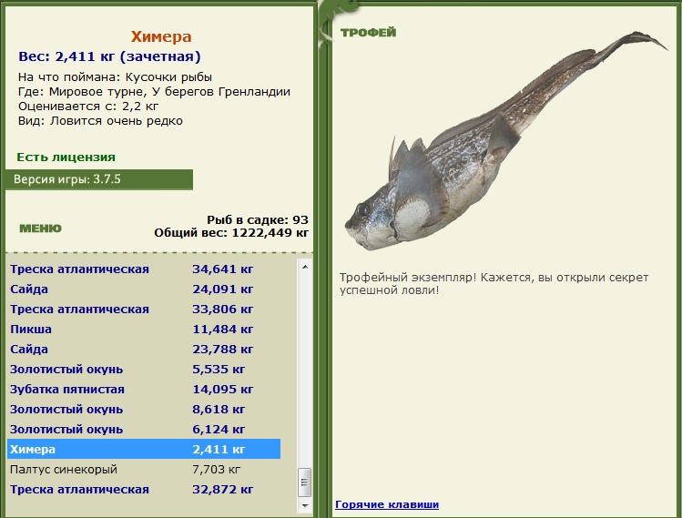Select the Палтус синекорый 7,703 кг row
Image resolution: width=682 pixels, height=518 pixels.
144,469
